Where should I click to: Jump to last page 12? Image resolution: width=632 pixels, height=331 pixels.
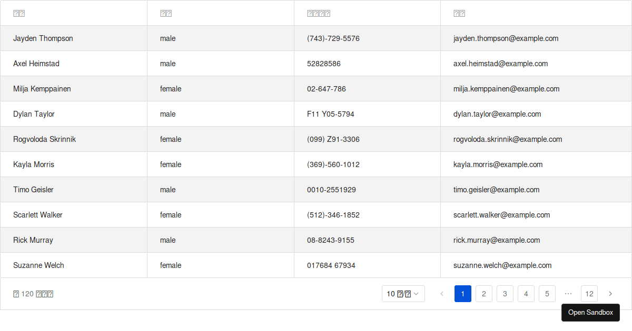pos(589,294)
